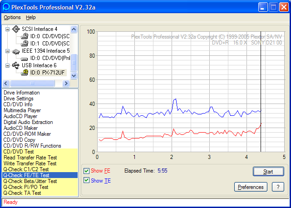Click the horizontal scroll left arrow
291x208 pixels.
click(x=6, y=84)
